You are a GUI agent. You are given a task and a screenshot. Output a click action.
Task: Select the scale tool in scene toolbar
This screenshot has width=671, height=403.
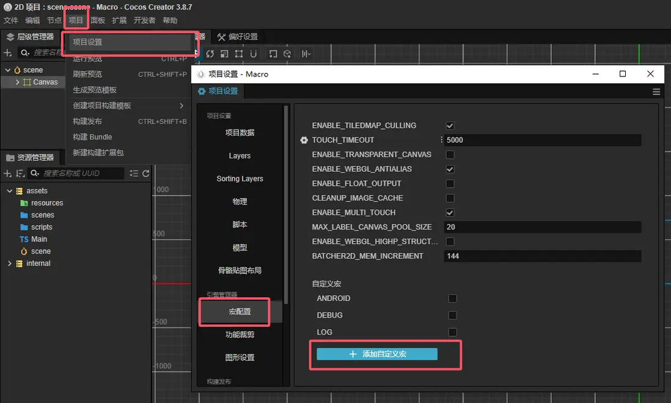[224, 54]
